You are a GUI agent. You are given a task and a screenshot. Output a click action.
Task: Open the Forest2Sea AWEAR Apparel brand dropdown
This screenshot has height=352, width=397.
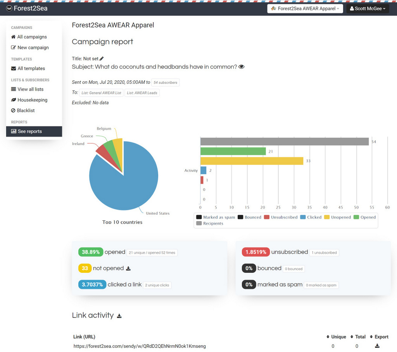pos(305,9)
